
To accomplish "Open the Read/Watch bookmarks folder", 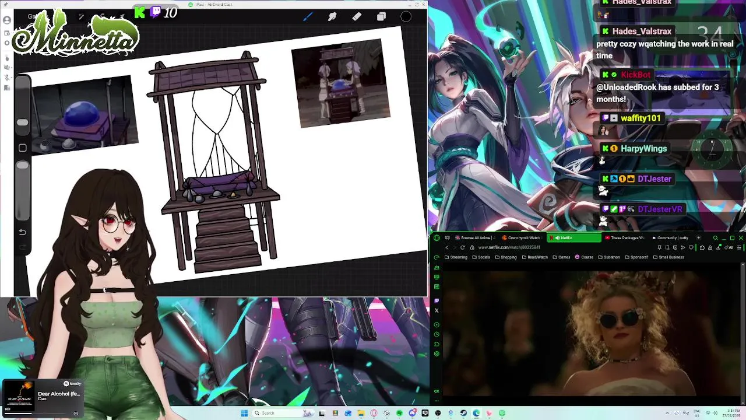I will pos(534,257).
